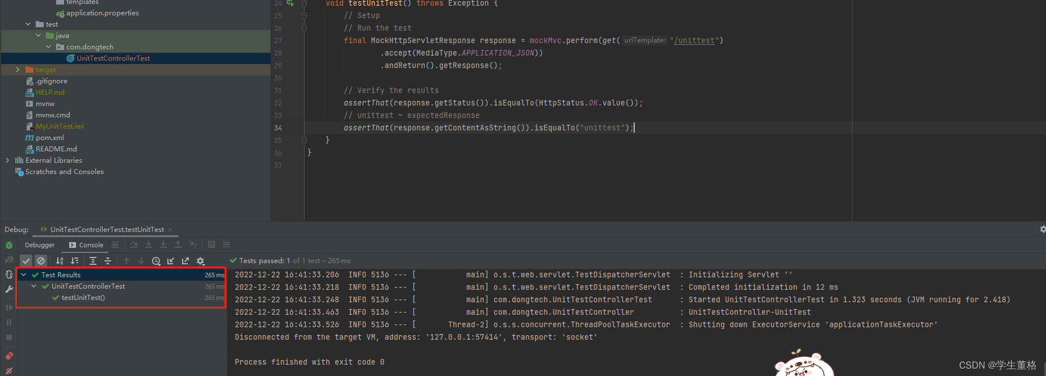Click the Step Into icon
The width and height of the screenshot is (1046, 376).
click(x=149, y=245)
